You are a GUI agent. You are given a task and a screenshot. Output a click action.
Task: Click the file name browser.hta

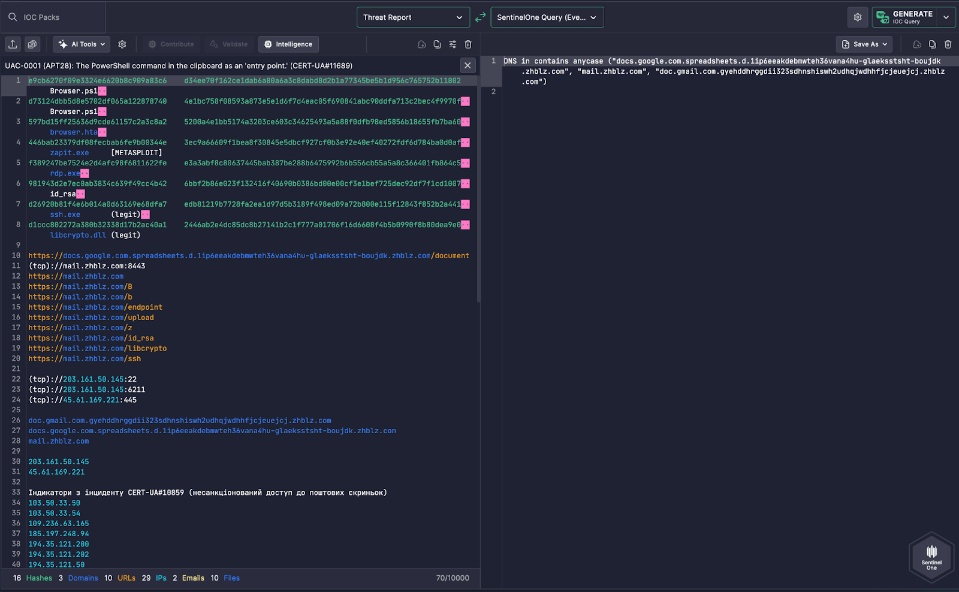(x=74, y=132)
